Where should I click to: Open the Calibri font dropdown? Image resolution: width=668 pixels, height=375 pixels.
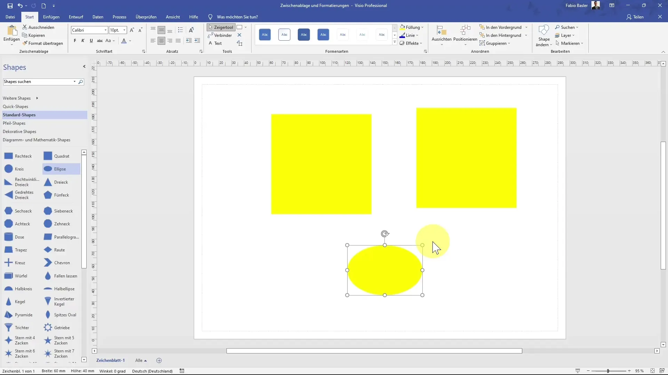pos(105,30)
